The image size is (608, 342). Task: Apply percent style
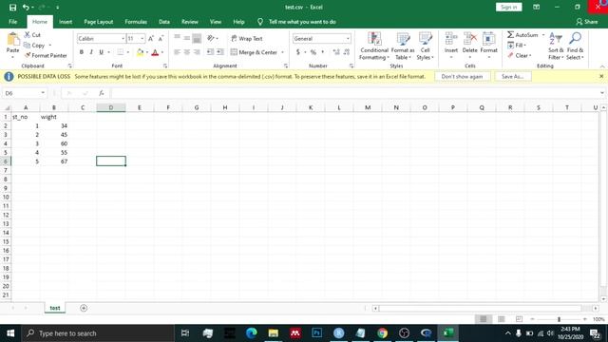tap(313, 52)
